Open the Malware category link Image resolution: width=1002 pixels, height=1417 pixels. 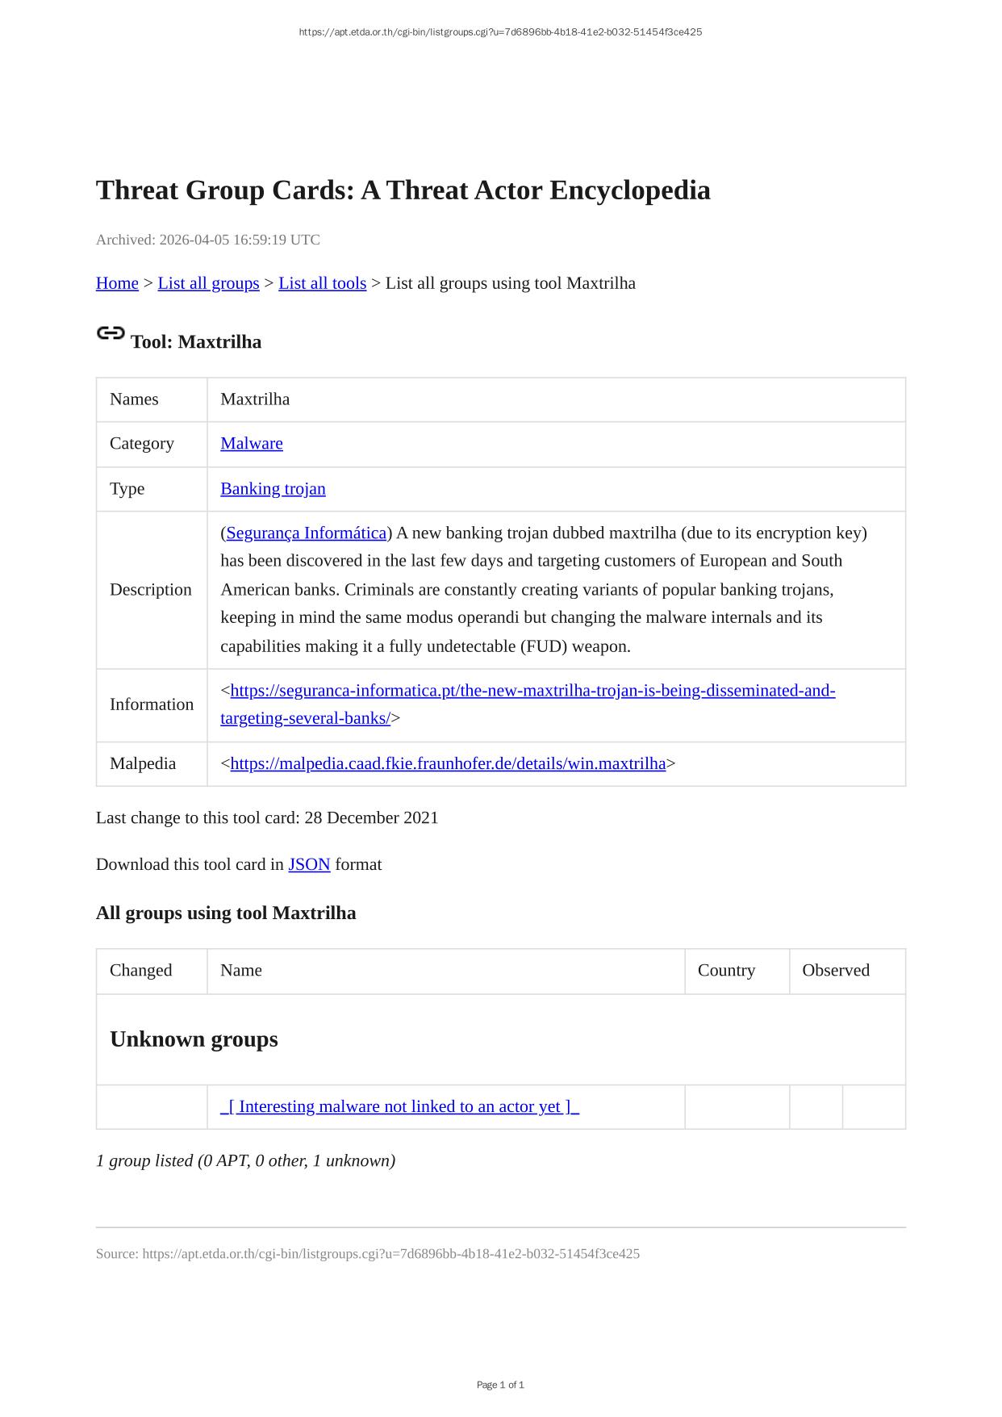(252, 444)
